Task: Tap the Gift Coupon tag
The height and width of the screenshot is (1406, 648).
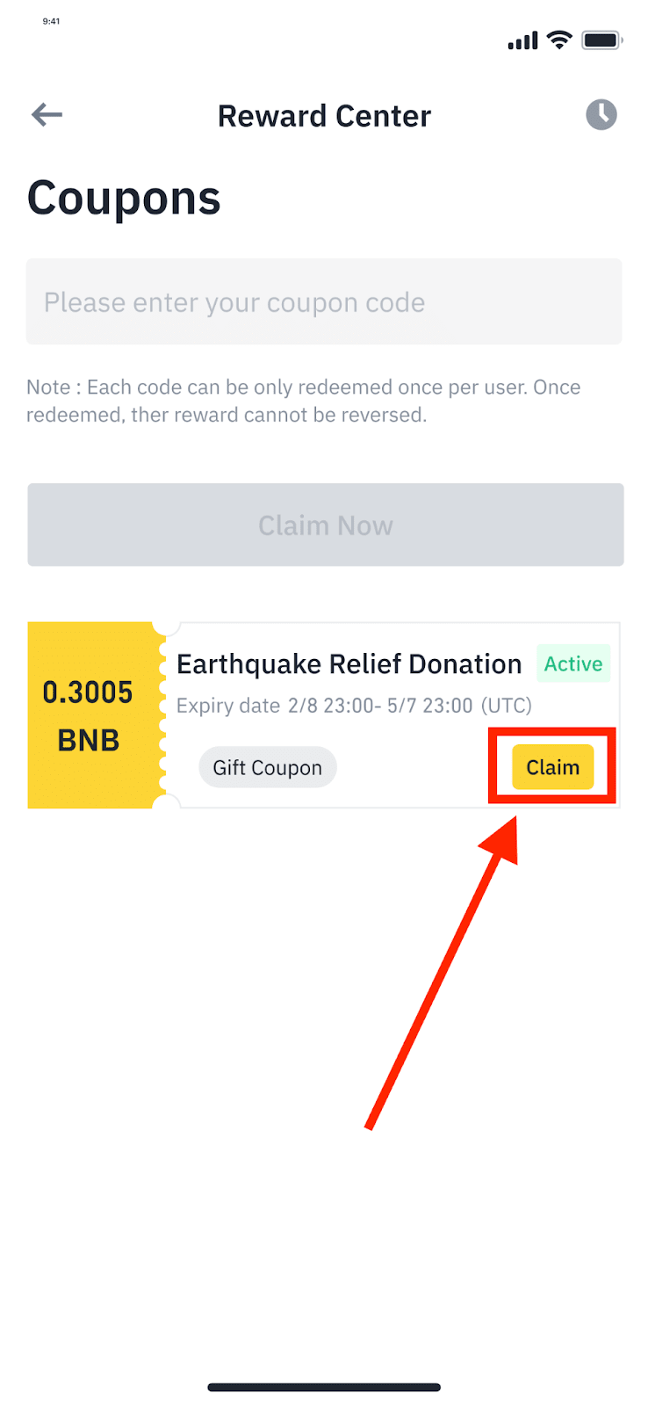Action: 268,767
